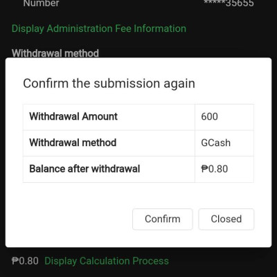Click the peso sign in balance cell

point(204,169)
